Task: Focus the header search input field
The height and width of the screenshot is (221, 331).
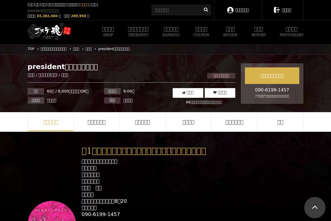Action: click(x=178, y=10)
